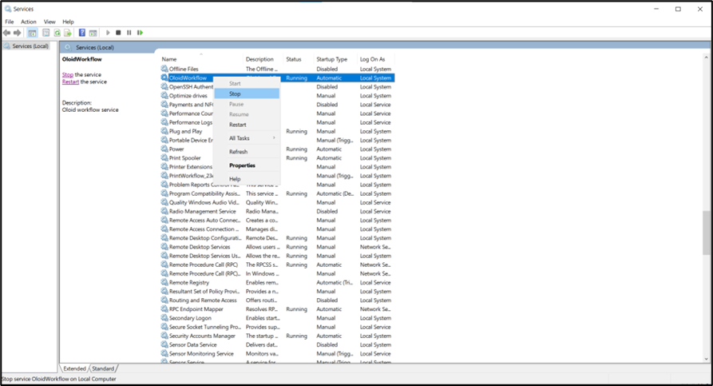The image size is (713, 386).
Task: Click the Forward arrow toolbar icon
Action: pyautogui.click(x=18, y=33)
